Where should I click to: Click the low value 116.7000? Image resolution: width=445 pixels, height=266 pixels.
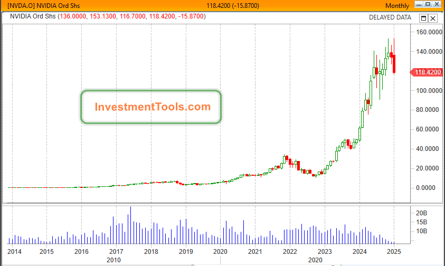(132, 16)
